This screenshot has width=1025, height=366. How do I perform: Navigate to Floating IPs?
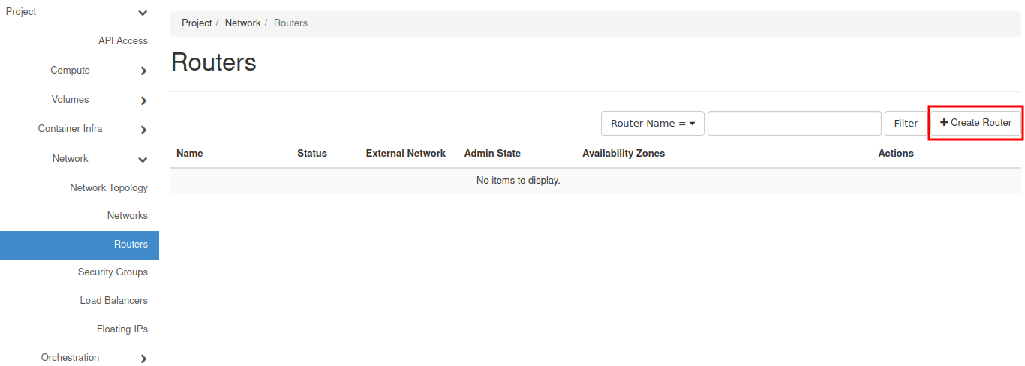coord(122,329)
